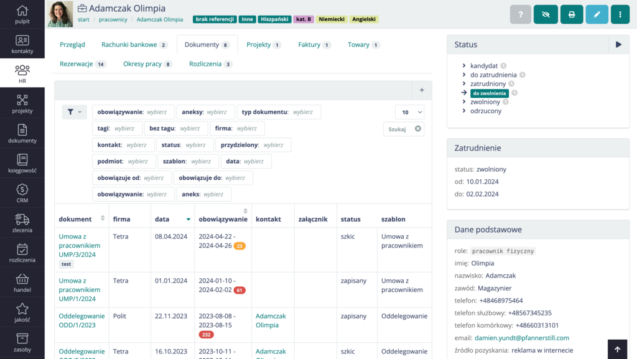Open the HR module in sidebar
Screen dimensions: 637x359
click(22, 73)
